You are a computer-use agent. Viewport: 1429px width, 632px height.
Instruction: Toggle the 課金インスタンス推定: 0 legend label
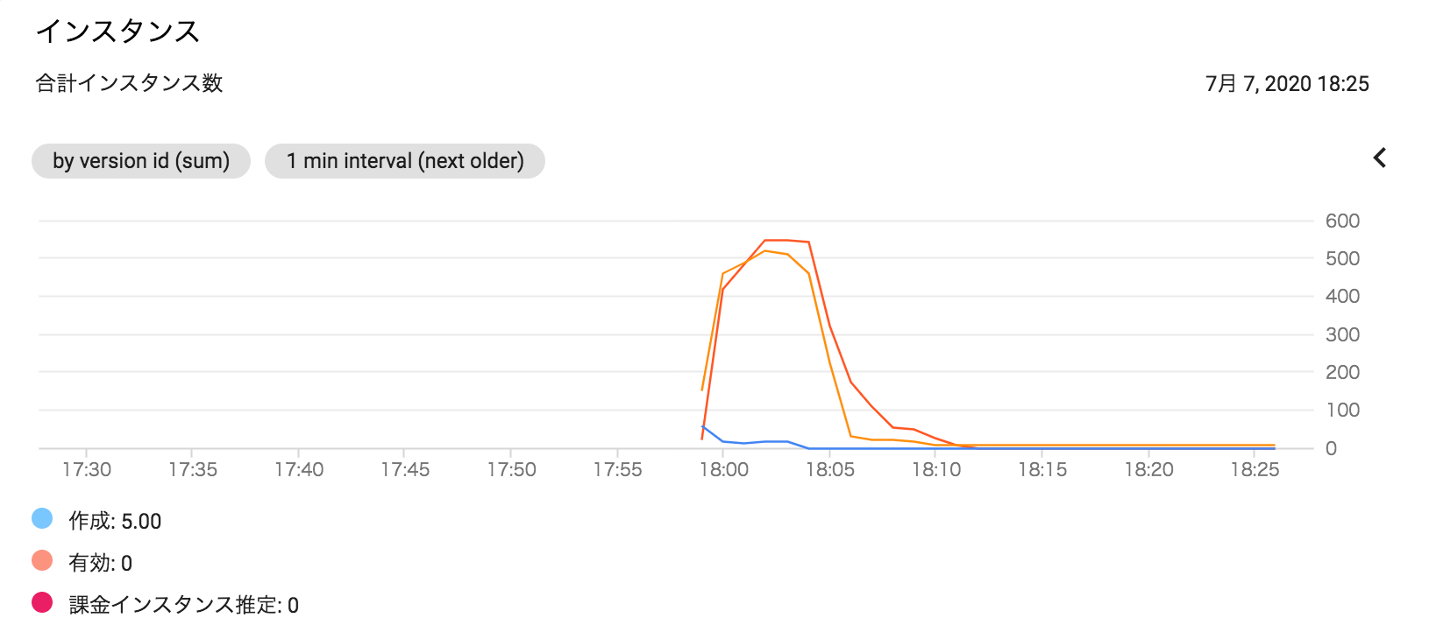[x=183, y=605]
